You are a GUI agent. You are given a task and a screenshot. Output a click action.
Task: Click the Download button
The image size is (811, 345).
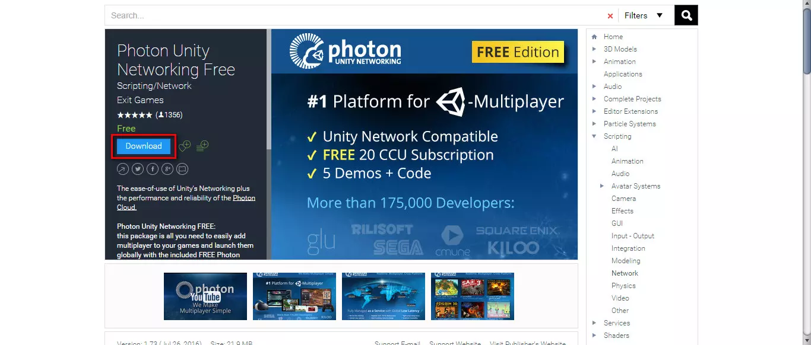[143, 145]
